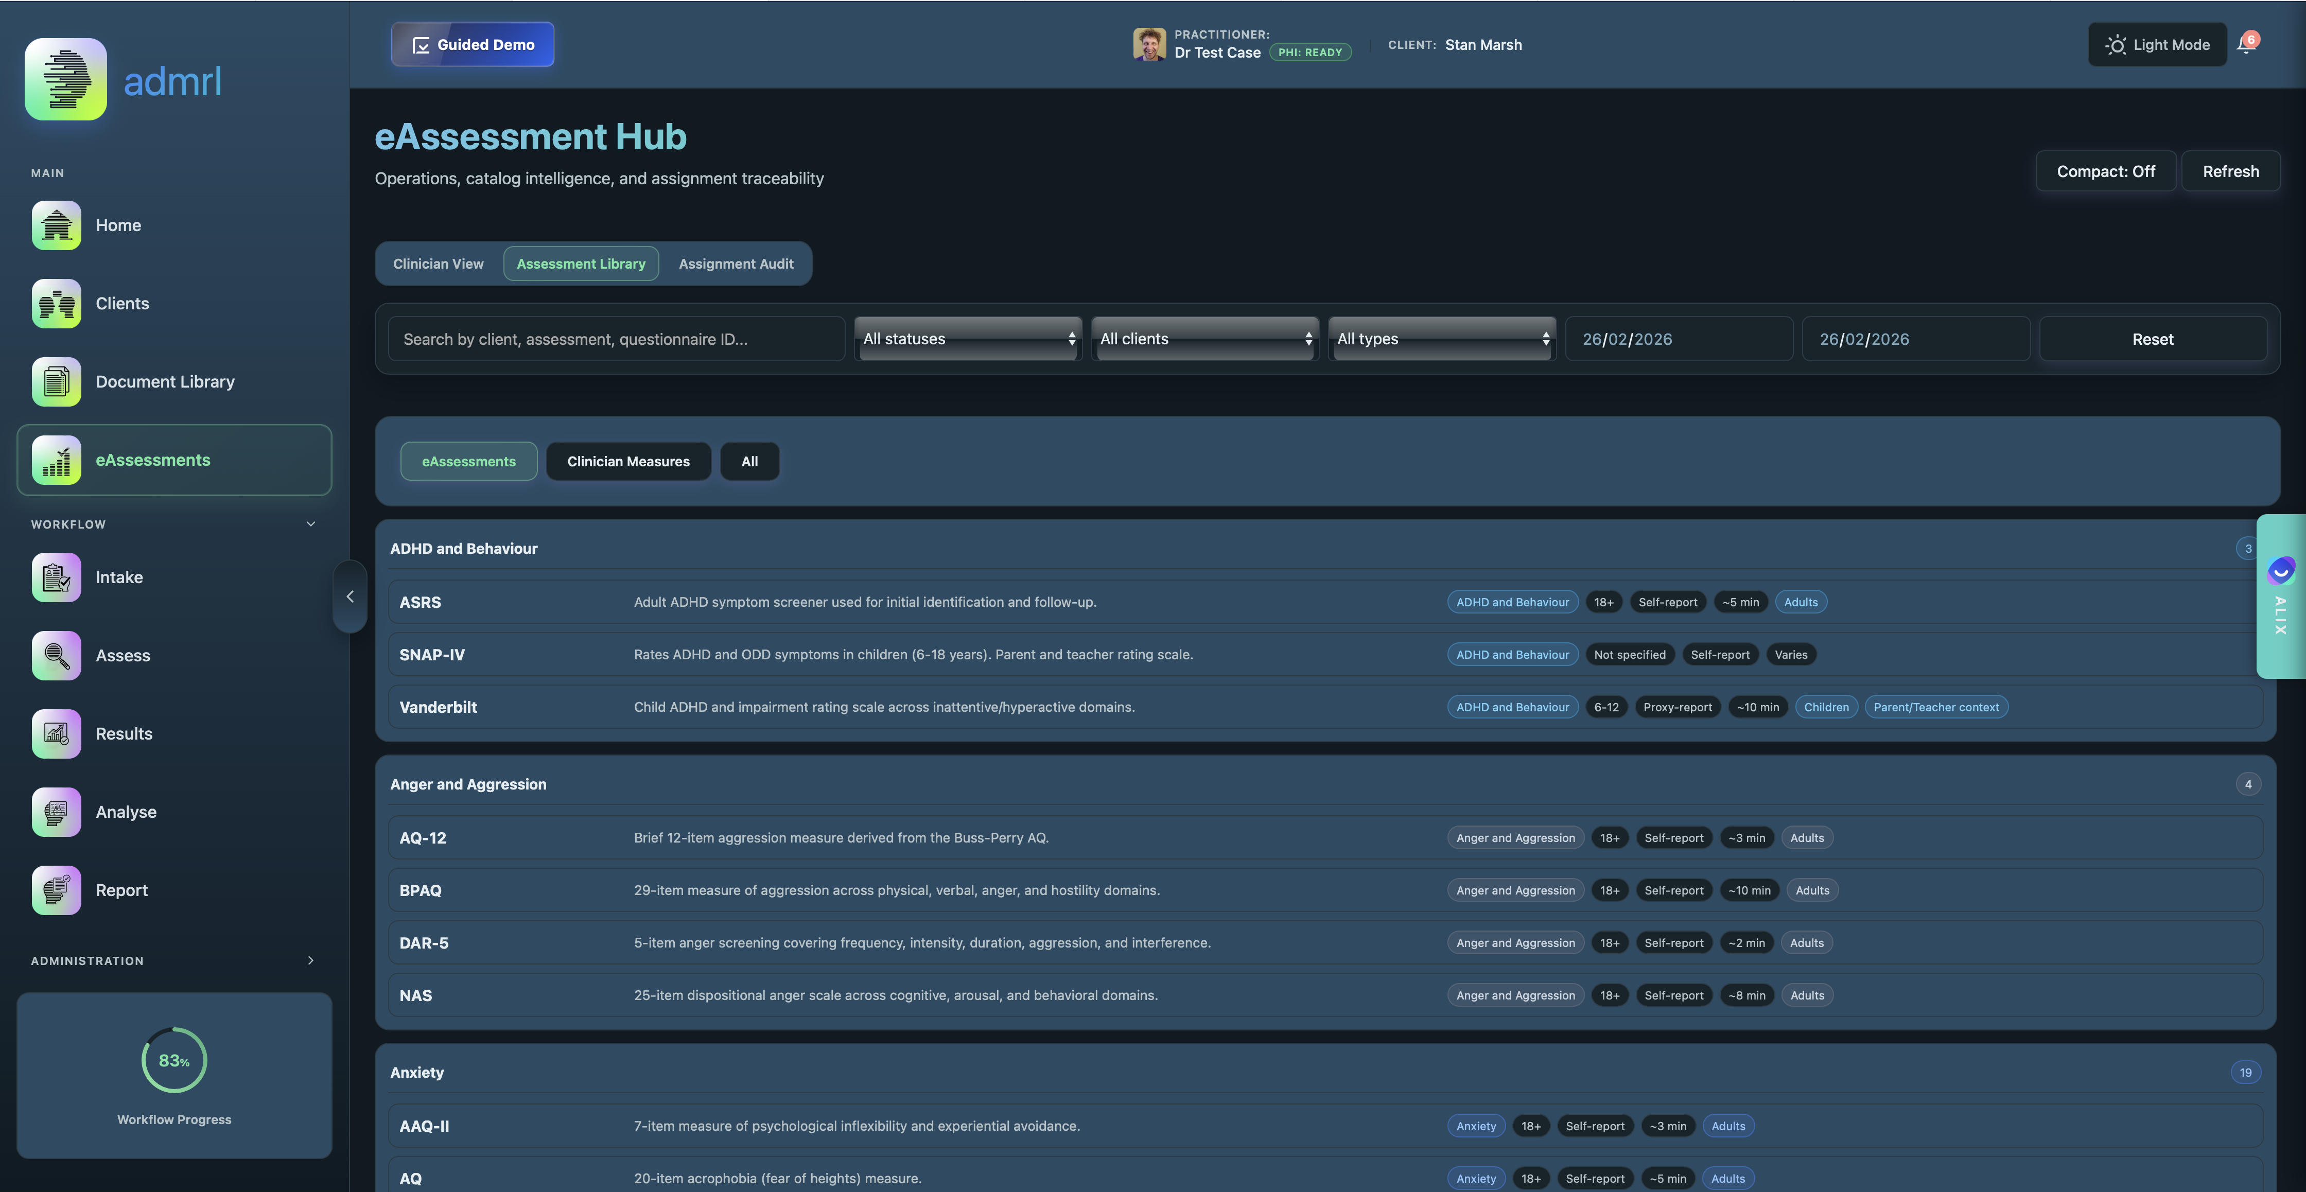Image resolution: width=2306 pixels, height=1192 pixels.
Task: Click the Document Library icon
Action: pyautogui.click(x=56, y=381)
